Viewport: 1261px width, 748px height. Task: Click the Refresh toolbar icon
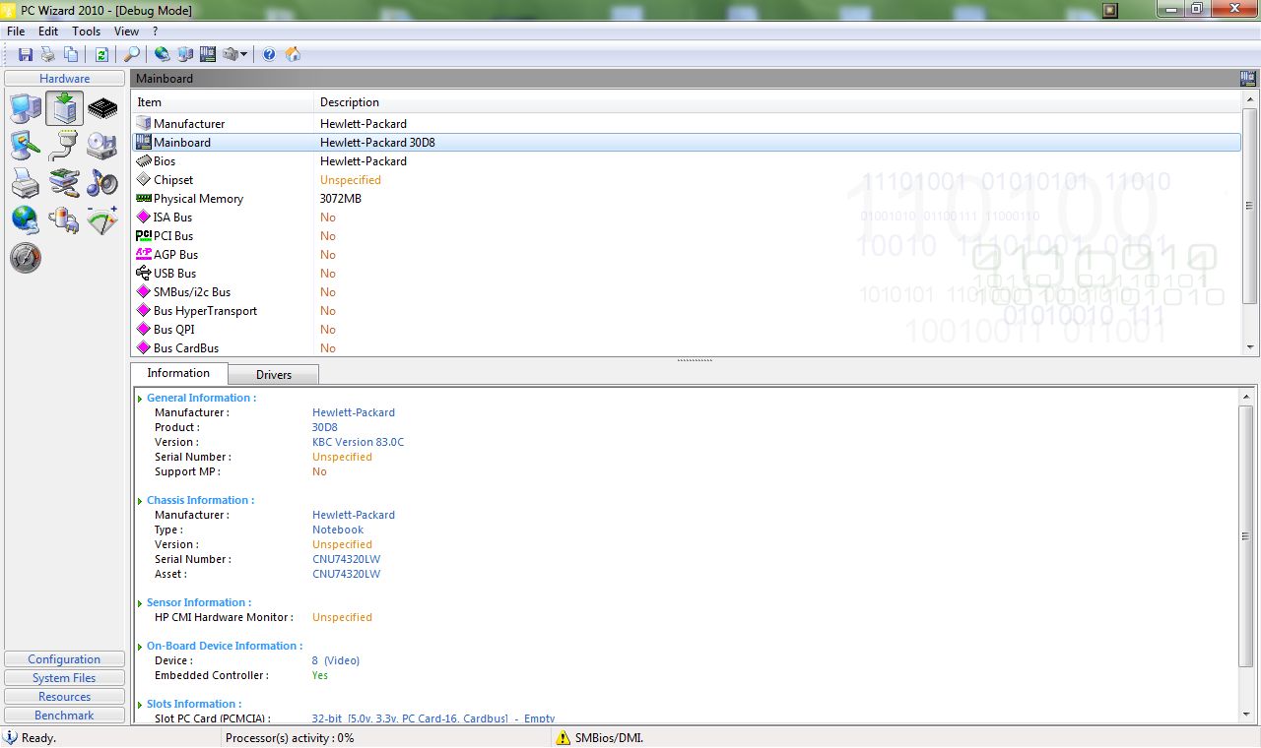click(102, 54)
